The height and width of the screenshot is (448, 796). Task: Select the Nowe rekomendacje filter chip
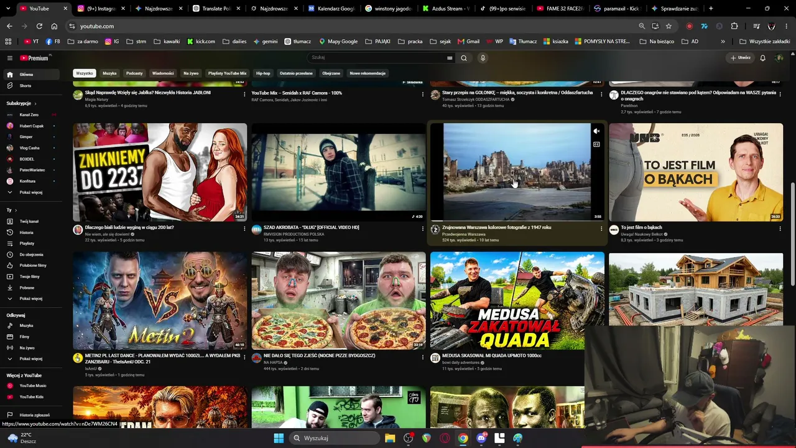(368, 73)
